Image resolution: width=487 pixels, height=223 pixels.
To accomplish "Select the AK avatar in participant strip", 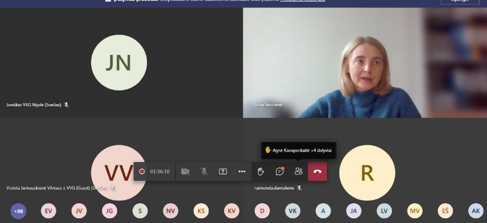I will tap(476, 211).
